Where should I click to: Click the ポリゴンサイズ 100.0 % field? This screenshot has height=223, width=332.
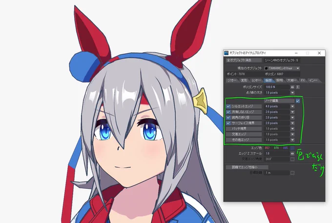coord(277,87)
